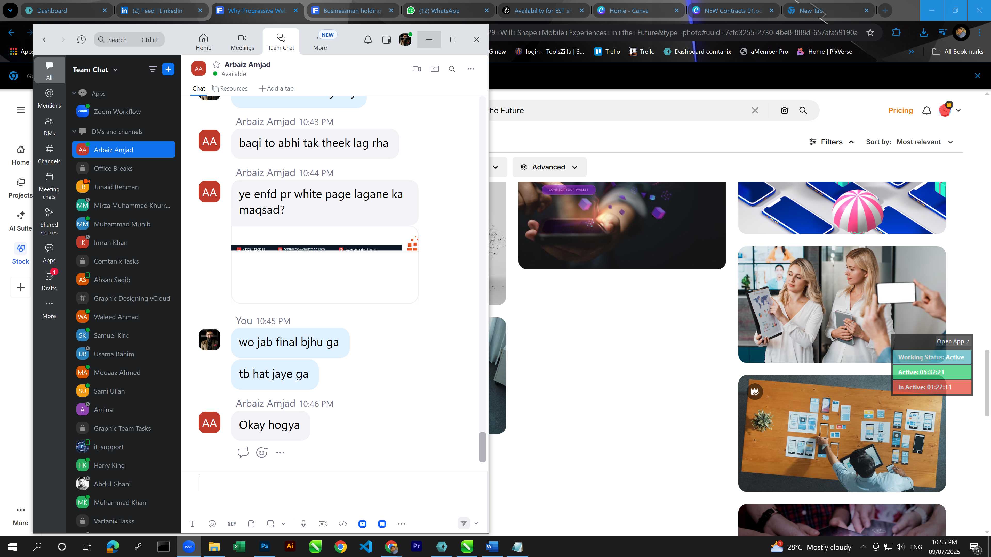Open the white page image attachment
The height and width of the screenshot is (557, 991).
[325, 265]
